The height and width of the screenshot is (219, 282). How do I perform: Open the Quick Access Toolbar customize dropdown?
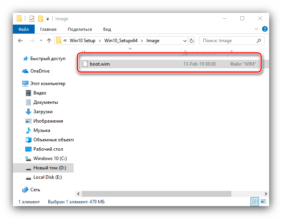(x=48, y=19)
